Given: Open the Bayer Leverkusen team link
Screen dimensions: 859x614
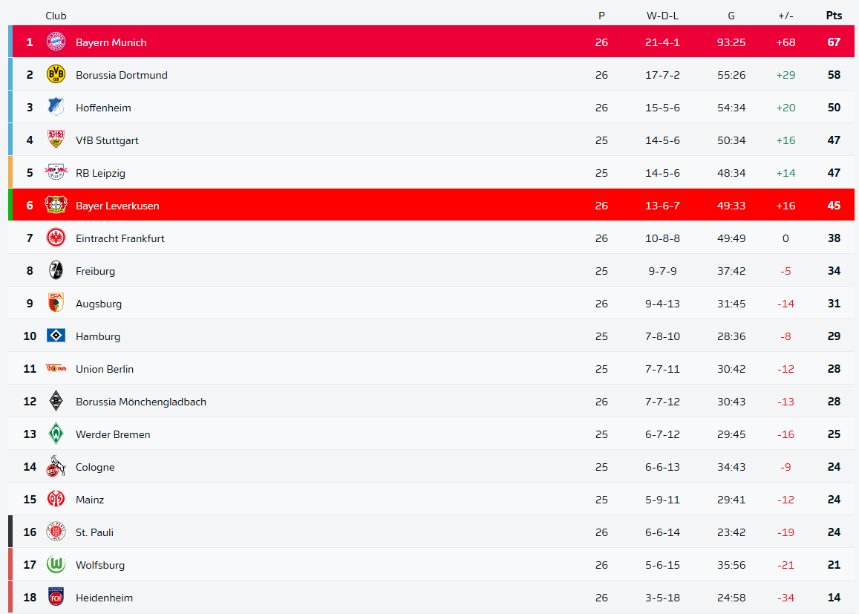Looking at the screenshot, I should pos(117,206).
